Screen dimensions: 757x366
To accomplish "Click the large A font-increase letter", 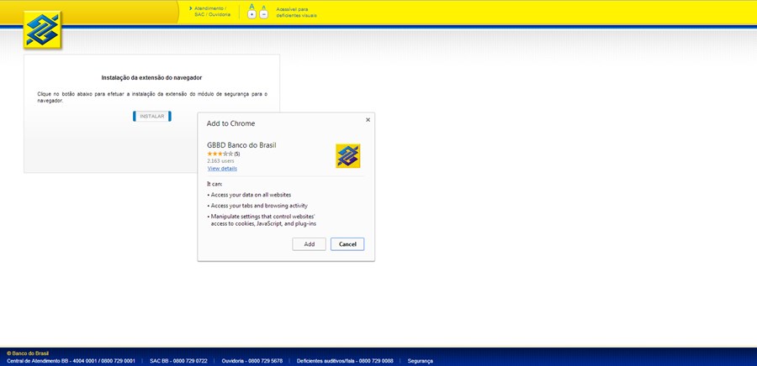I will [x=251, y=7].
